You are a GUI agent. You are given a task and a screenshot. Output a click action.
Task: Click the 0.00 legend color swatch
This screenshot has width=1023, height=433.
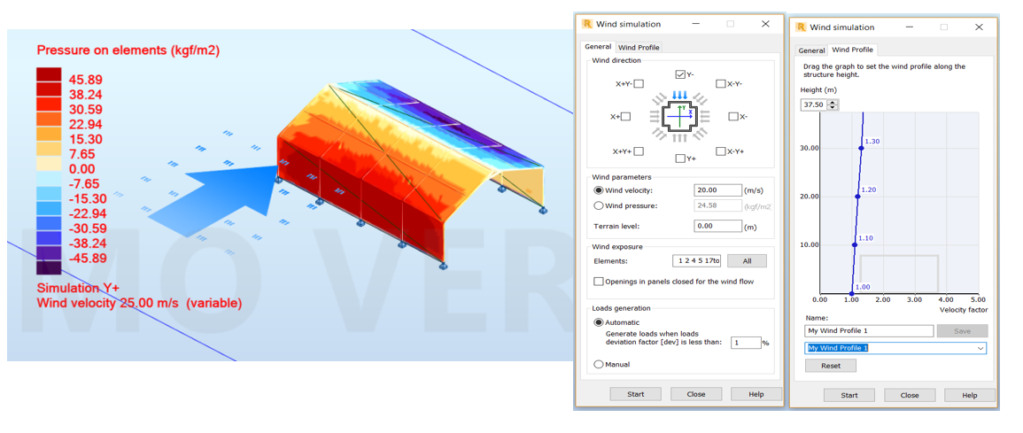(x=49, y=164)
